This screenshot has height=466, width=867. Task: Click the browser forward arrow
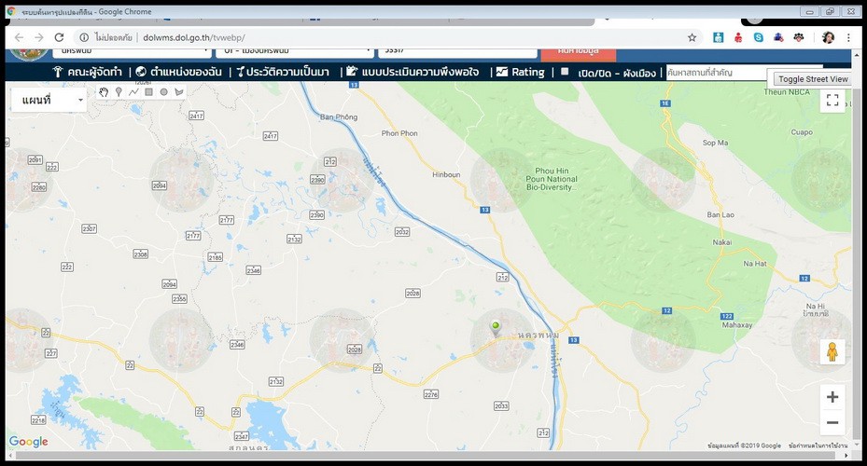tap(38, 37)
